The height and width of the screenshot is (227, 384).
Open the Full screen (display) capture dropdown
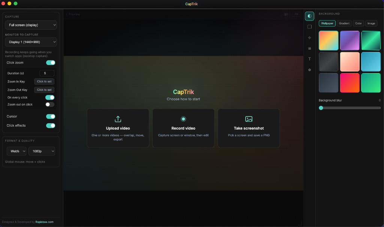click(31, 25)
